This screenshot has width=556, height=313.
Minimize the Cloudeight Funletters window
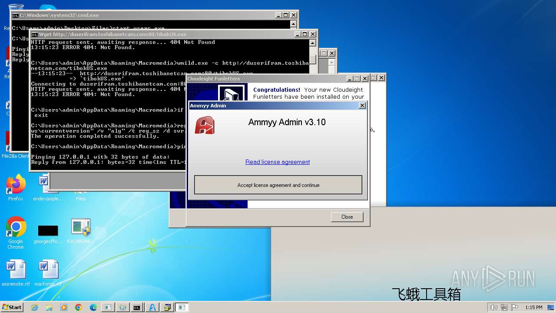tap(350, 79)
